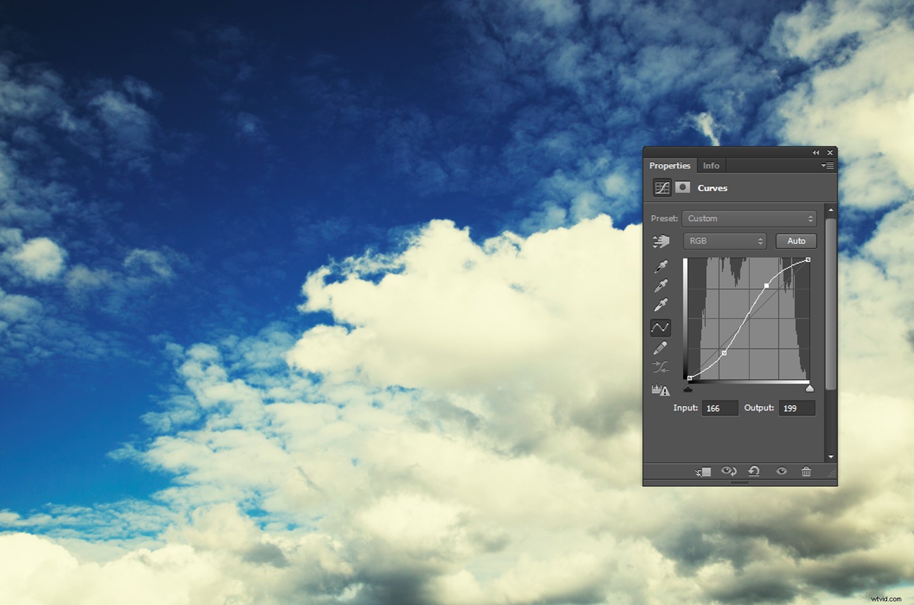Open the RGB channel dropdown
Image resolution: width=914 pixels, height=605 pixels.
[x=724, y=241]
